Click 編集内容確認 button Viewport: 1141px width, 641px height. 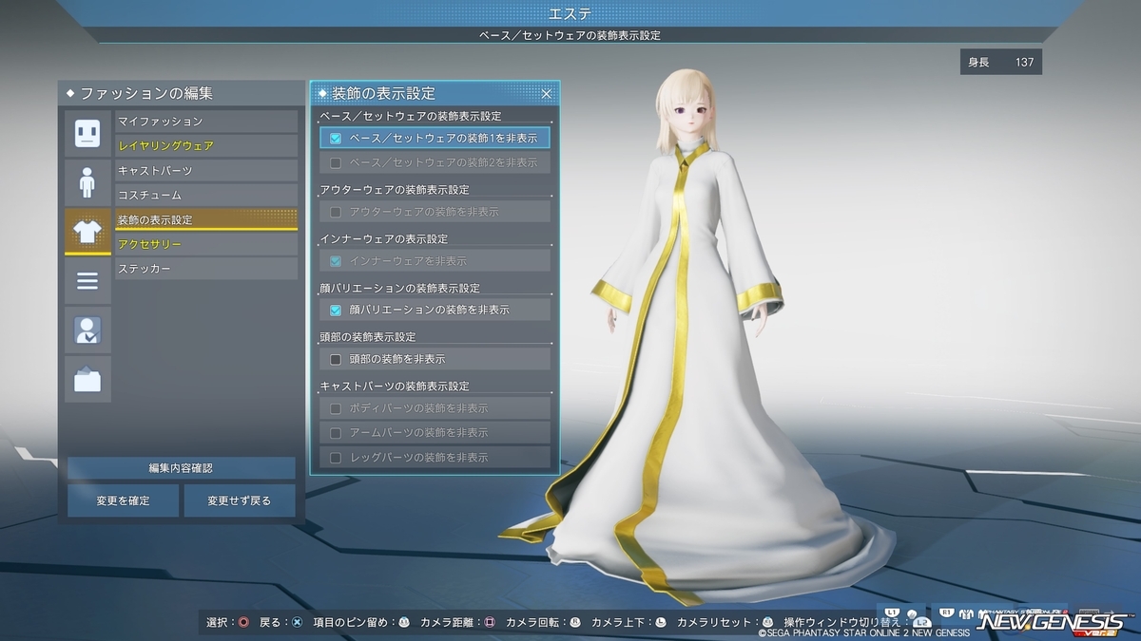point(181,468)
